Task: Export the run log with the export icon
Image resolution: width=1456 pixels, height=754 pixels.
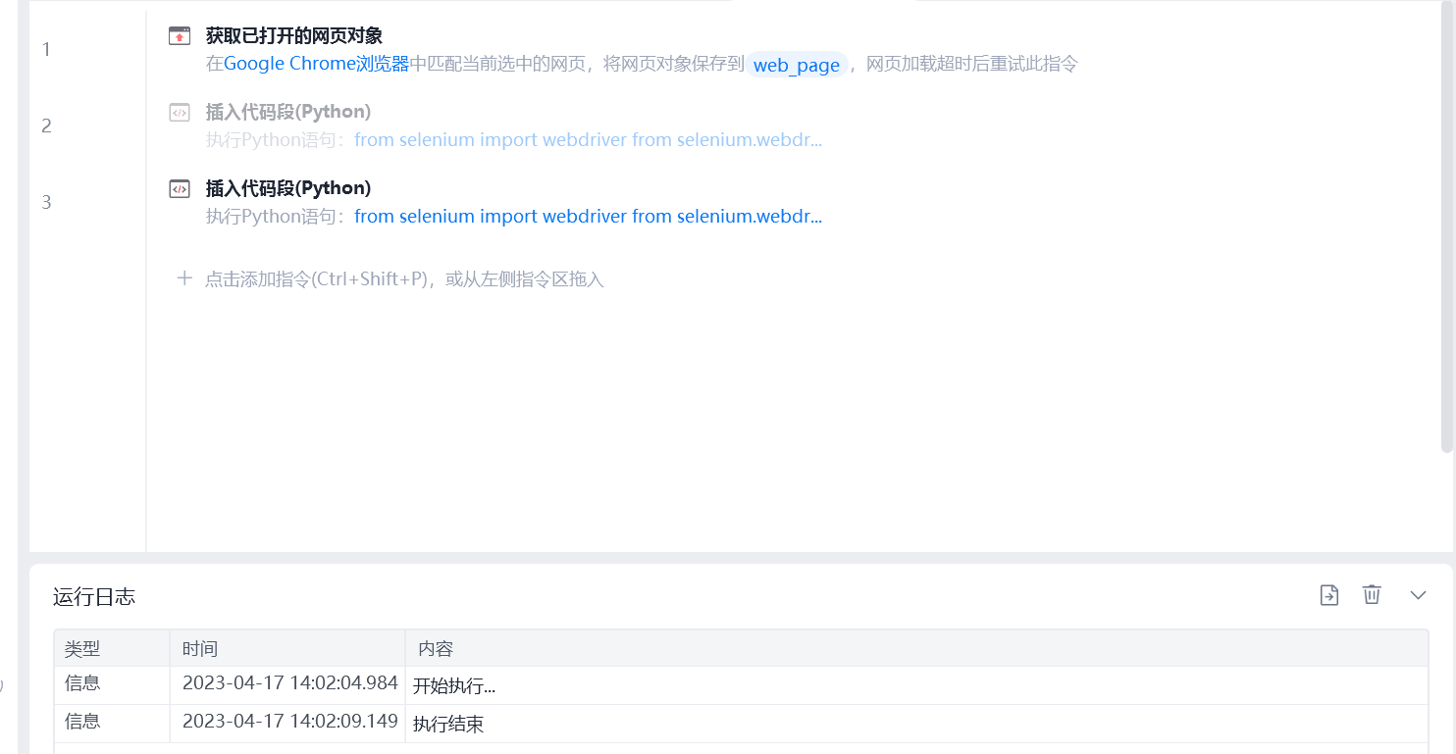Action: click(x=1329, y=595)
